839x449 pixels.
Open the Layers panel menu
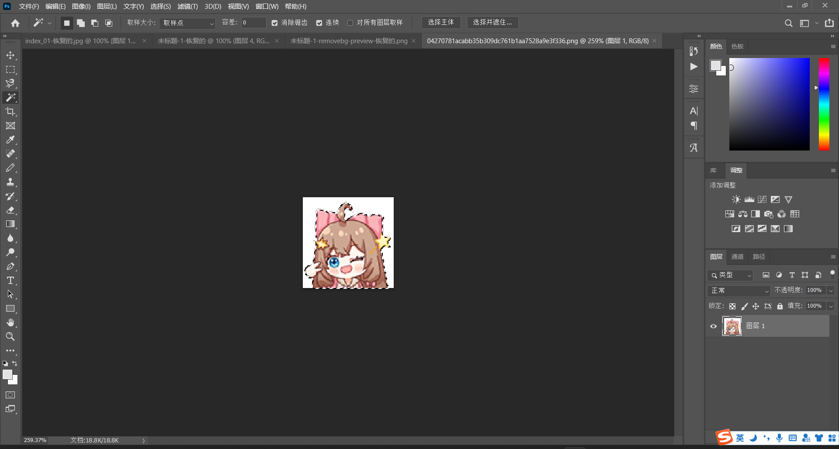[833, 257]
